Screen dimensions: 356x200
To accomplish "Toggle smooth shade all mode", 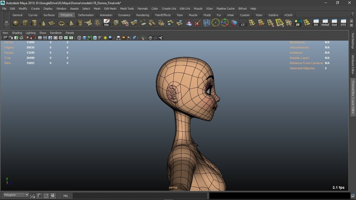I will click(84, 38).
